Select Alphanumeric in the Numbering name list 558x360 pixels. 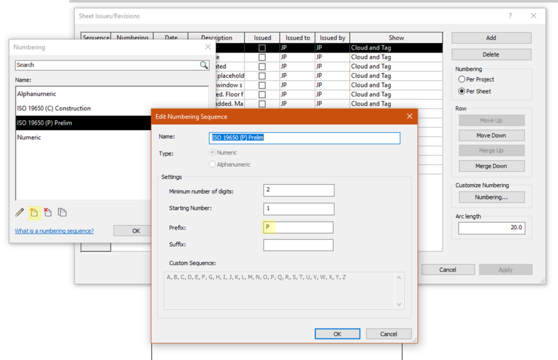112,94
